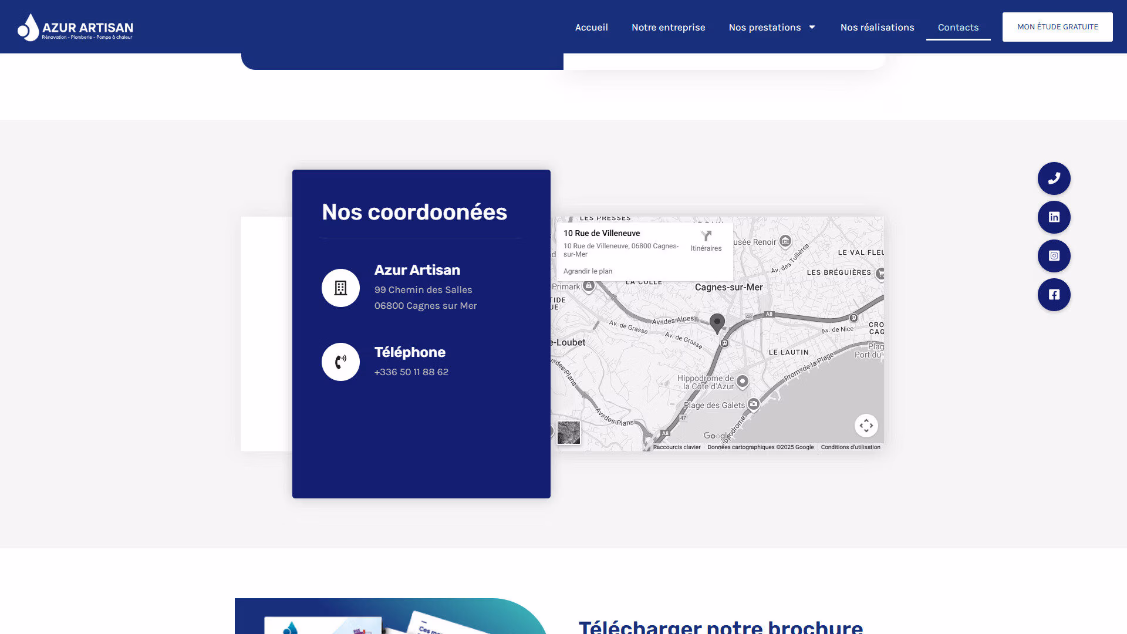Screen dimensions: 1127x634
Task: Go to the Notre entreprise page
Action: coord(668,27)
